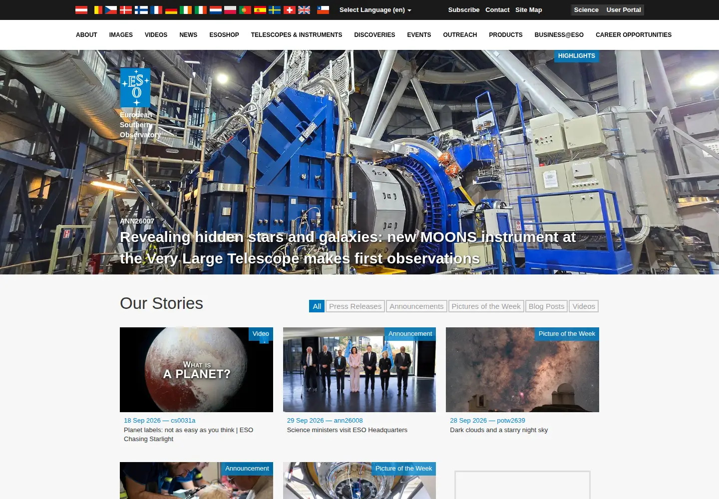
Task: Switch to the Finland flag site
Action: point(141,10)
